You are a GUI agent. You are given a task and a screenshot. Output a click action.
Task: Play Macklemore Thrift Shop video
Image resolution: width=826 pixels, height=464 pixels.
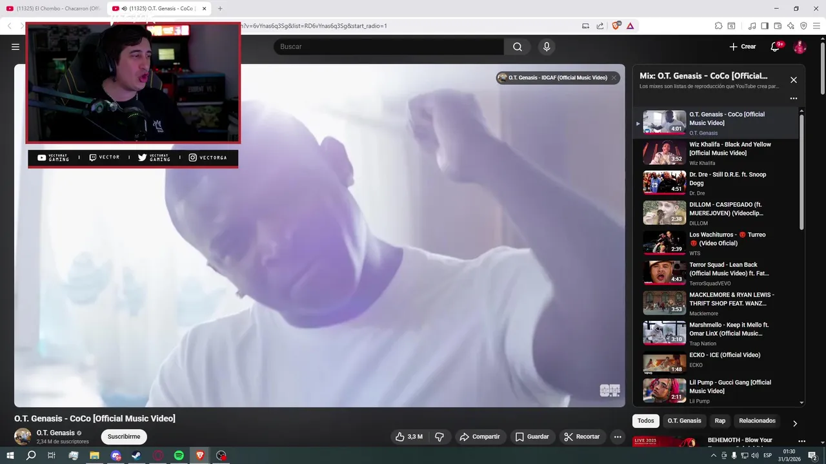716,303
